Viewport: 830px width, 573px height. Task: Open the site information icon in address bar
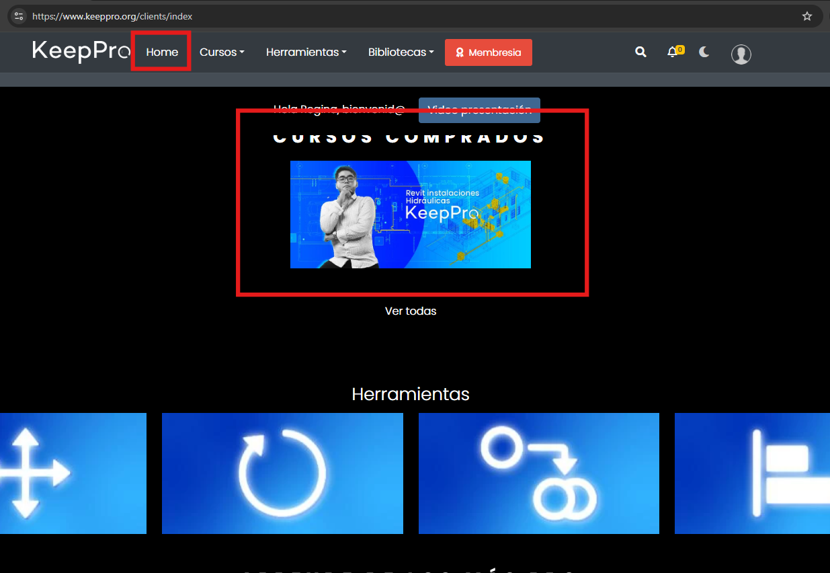[19, 16]
